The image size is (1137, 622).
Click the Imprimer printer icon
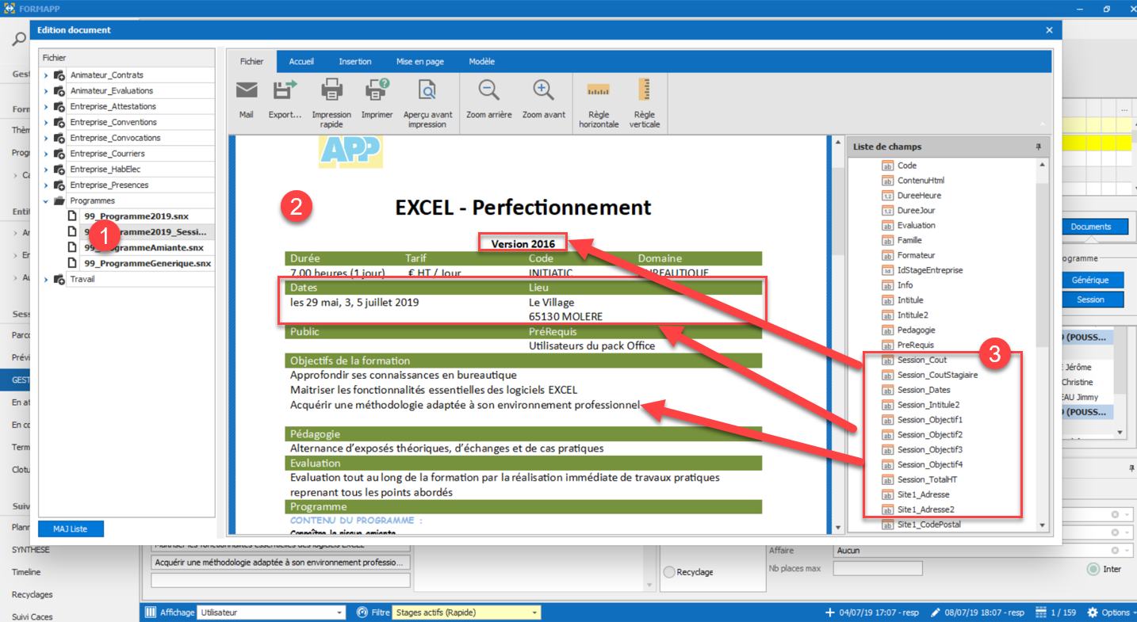(x=377, y=90)
